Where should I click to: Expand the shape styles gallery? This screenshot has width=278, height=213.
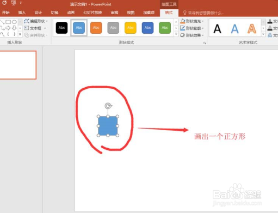click(x=176, y=34)
